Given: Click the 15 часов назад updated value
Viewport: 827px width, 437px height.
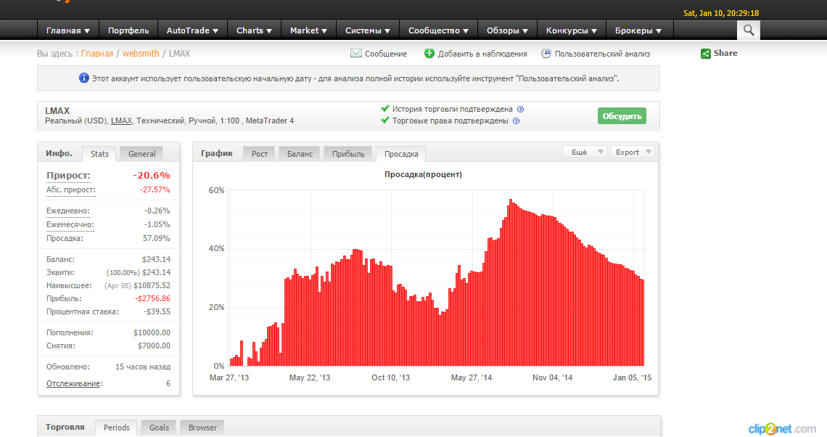Looking at the screenshot, I should [143, 367].
